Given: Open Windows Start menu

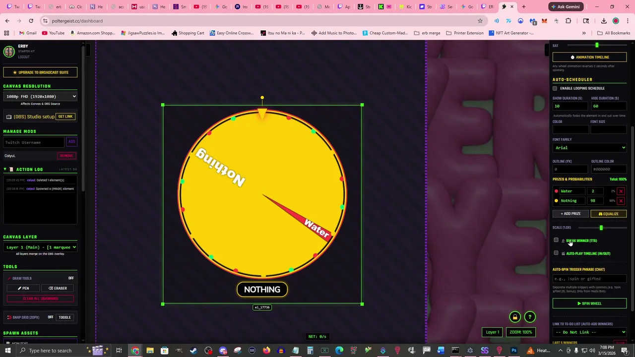Looking at the screenshot, I should click(7, 351).
